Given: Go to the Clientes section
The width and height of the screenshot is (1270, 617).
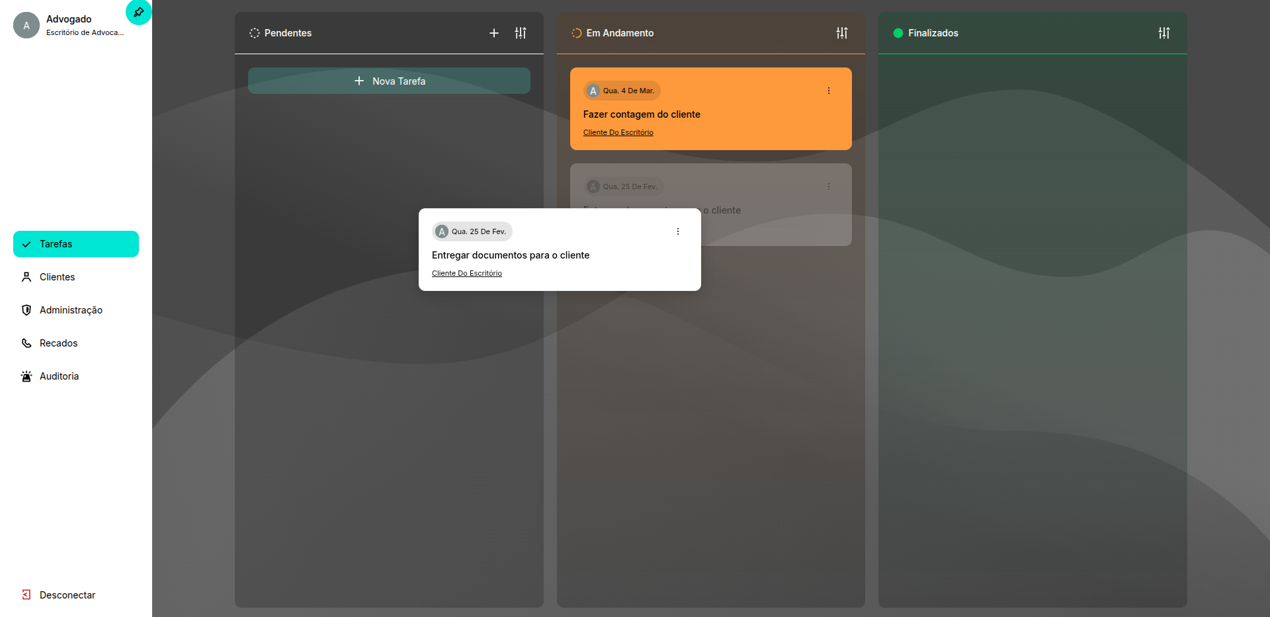Looking at the screenshot, I should click(x=57, y=277).
